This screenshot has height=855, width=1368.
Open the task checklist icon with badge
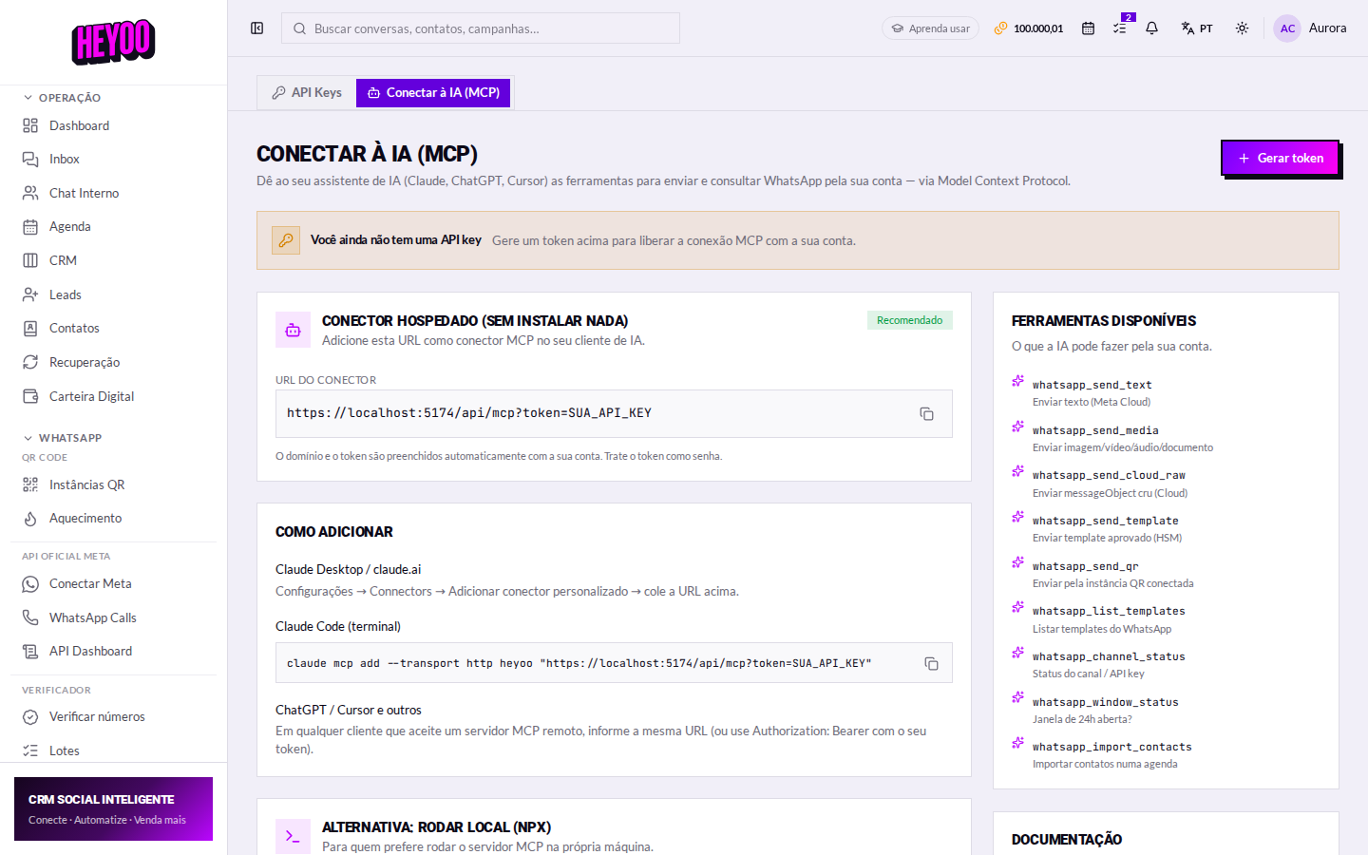(x=1120, y=28)
